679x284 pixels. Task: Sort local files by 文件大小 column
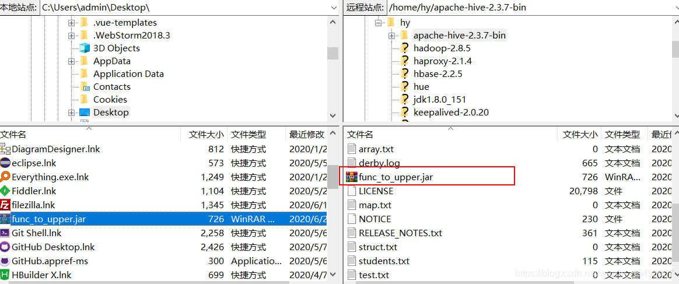pyautogui.click(x=204, y=135)
